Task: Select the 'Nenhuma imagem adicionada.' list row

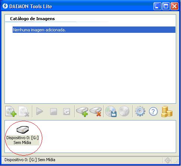Action: [x=94, y=30]
